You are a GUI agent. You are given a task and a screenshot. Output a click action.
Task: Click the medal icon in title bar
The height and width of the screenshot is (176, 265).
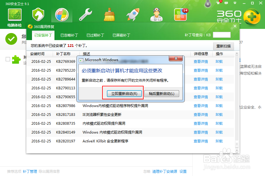(x=208, y=4)
